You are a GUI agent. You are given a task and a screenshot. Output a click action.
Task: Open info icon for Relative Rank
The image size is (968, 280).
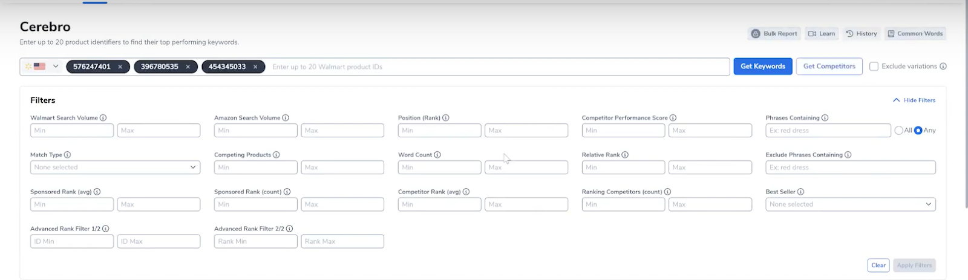(625, 155)
